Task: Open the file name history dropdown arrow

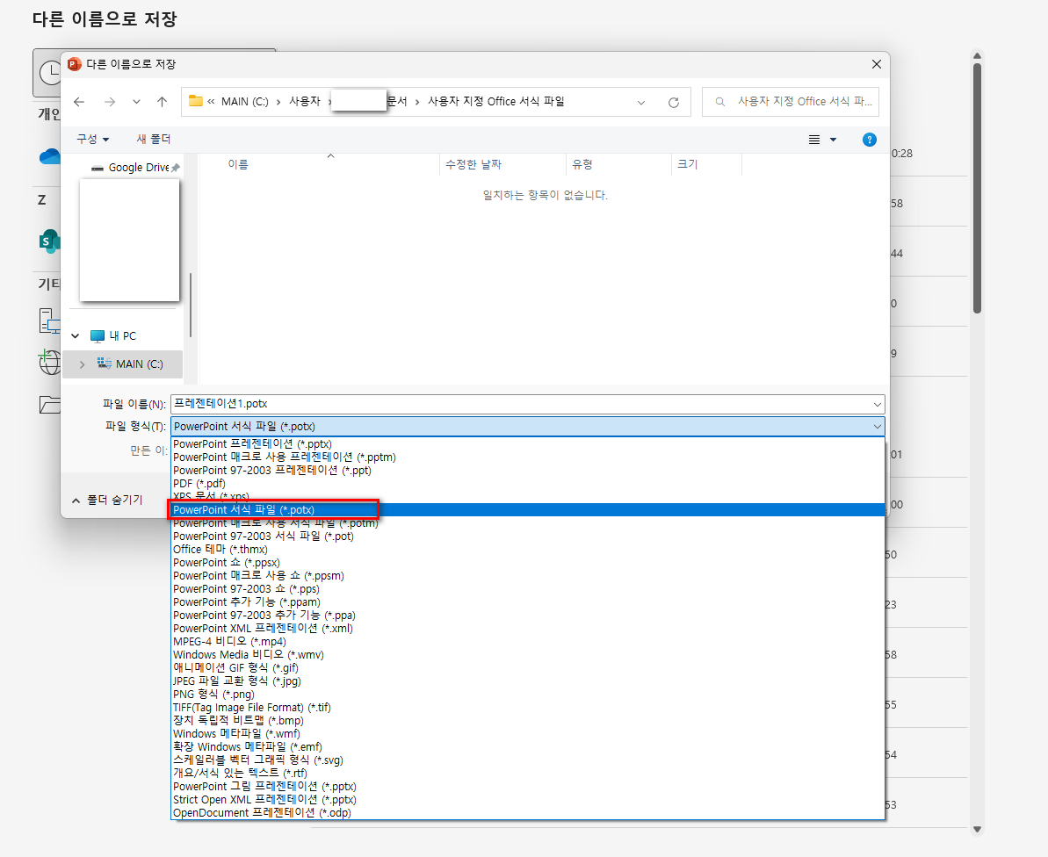Action: tap(877, 404)
